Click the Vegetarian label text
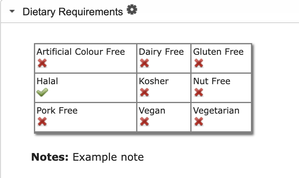Viewport: 299px width, 178px height. (216, 111)
